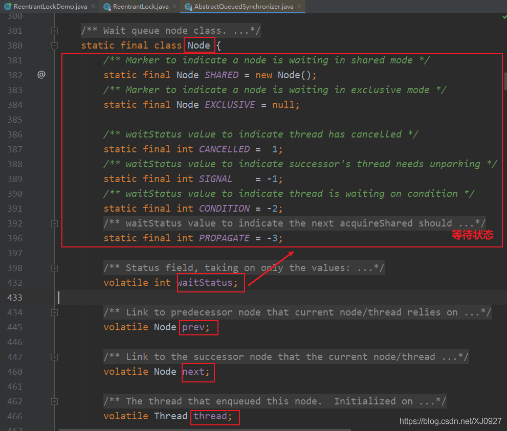The width and height of the screenshot is (507, 431).
Task: Click the CONDITION constant name
Action: click(x=224, y=209)
